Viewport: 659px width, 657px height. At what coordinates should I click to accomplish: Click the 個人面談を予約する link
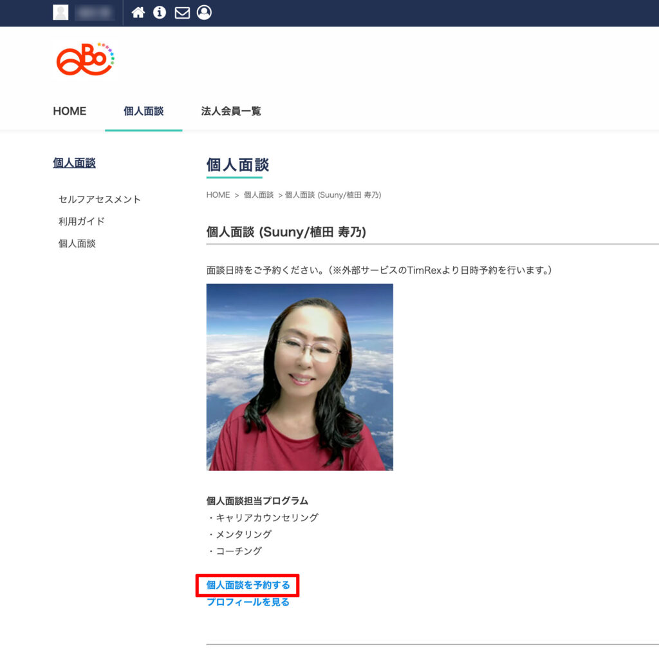tap(248, 586)
